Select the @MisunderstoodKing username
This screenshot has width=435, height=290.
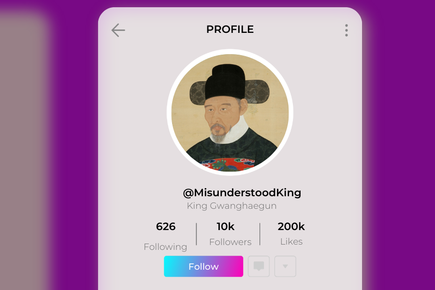(x=242, y=192)
